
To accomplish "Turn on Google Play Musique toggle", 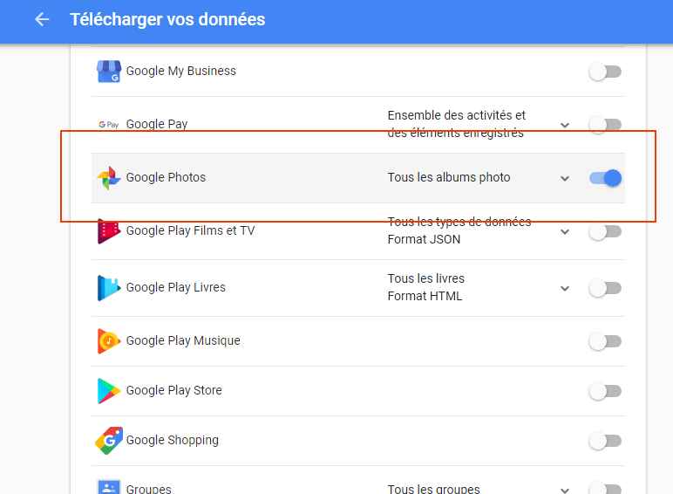I will point(605,341).
